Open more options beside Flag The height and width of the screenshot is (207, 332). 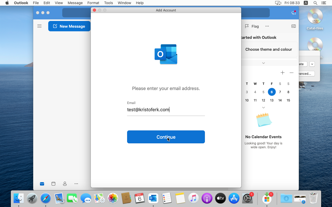[267, 26]
